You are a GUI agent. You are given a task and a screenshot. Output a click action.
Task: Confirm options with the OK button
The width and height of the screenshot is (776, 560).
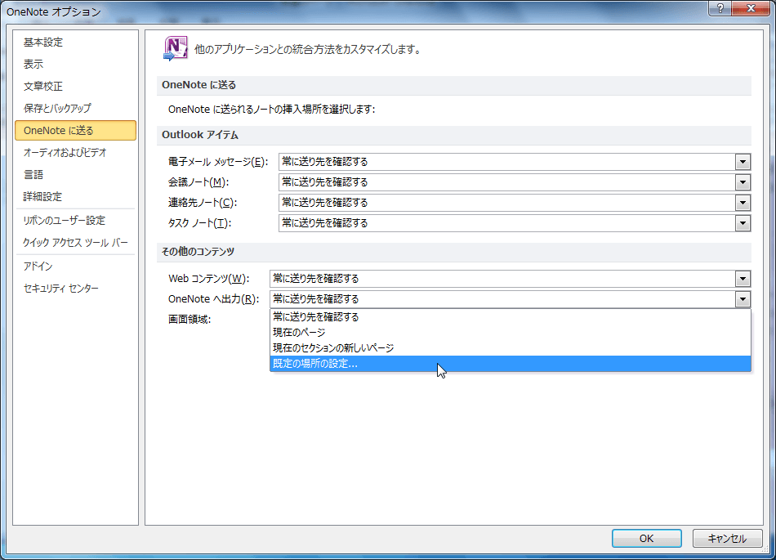(x=646, y=538)
